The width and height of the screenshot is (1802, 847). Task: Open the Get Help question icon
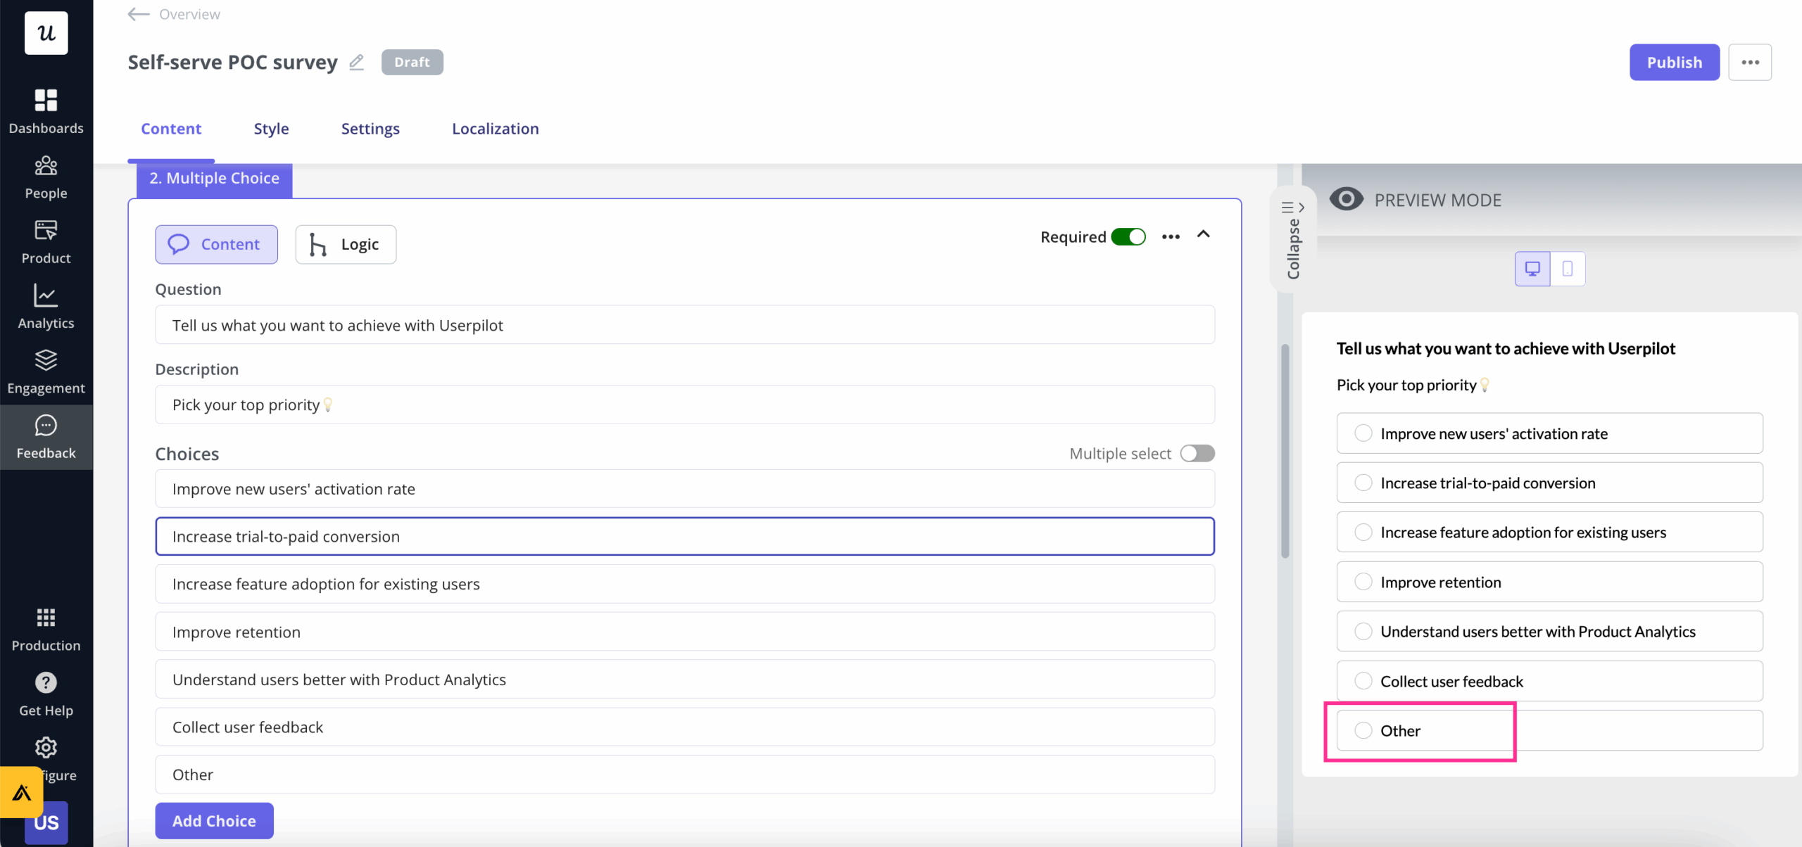(46, 682)
